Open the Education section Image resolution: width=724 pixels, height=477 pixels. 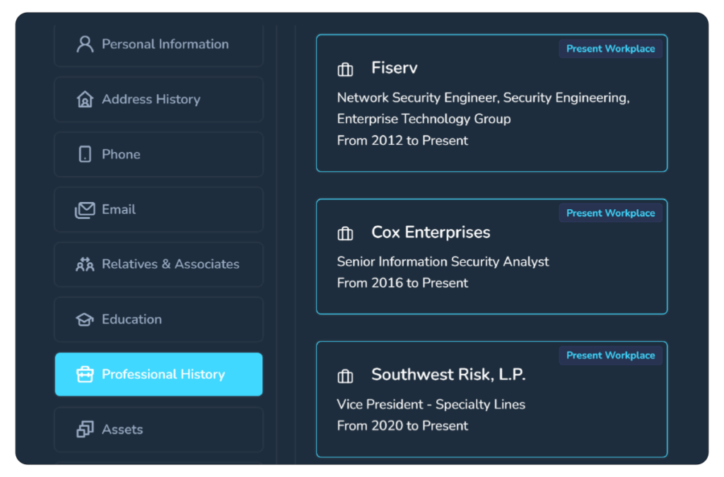pos(159,319)
